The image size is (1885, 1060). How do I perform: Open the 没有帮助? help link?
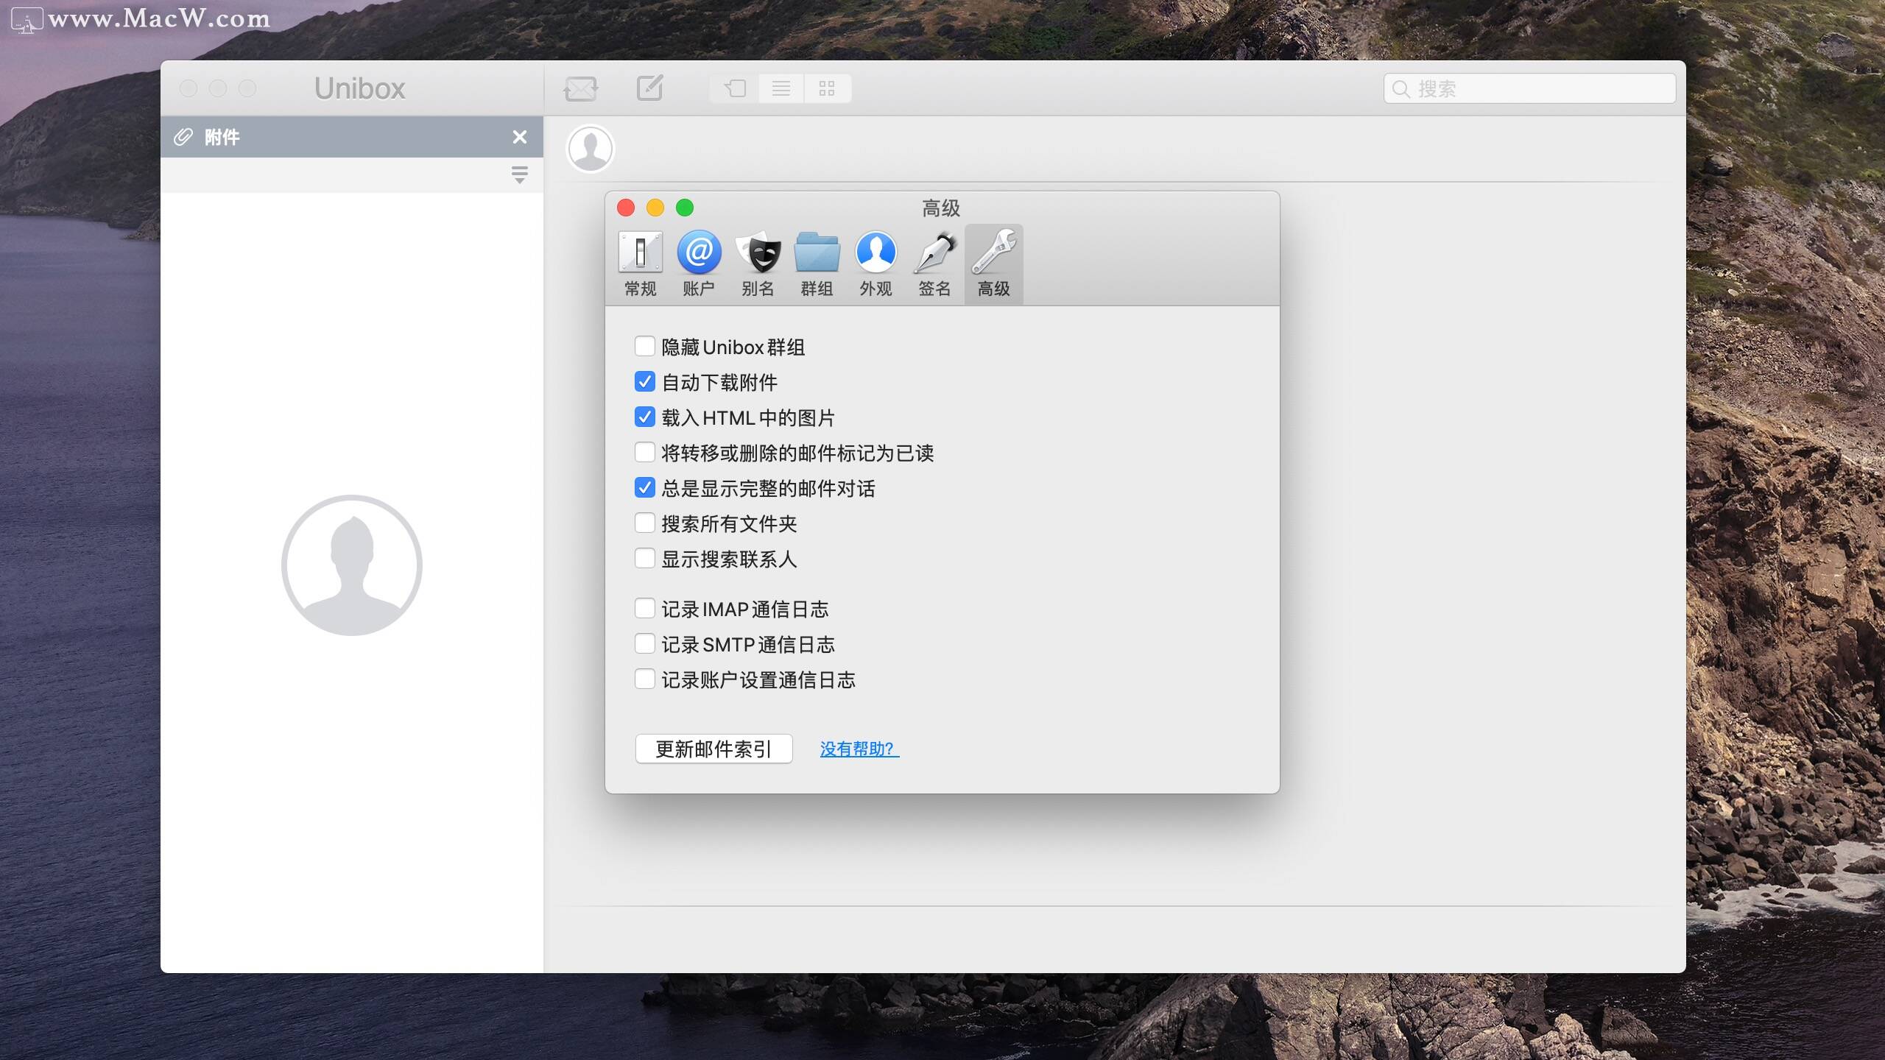(859, 749)
